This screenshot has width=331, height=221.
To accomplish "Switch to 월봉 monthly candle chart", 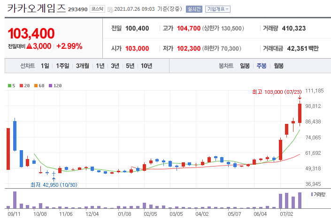I will pos(278,66).
